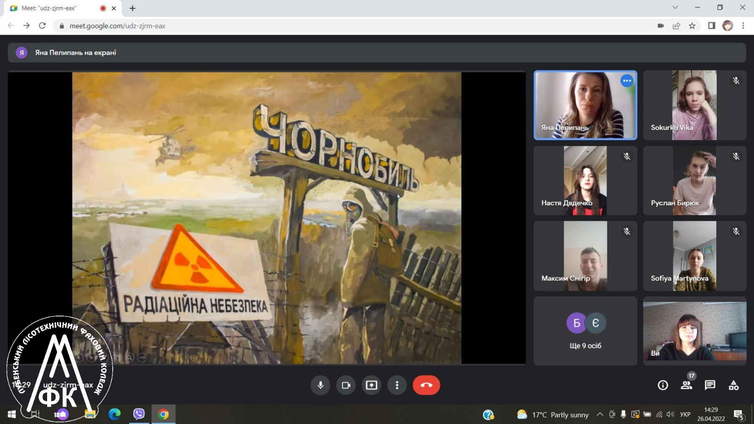Viewport: 754px width, 424px height.
Task: Open the Chrome side panel
Action: pos(712,26)
